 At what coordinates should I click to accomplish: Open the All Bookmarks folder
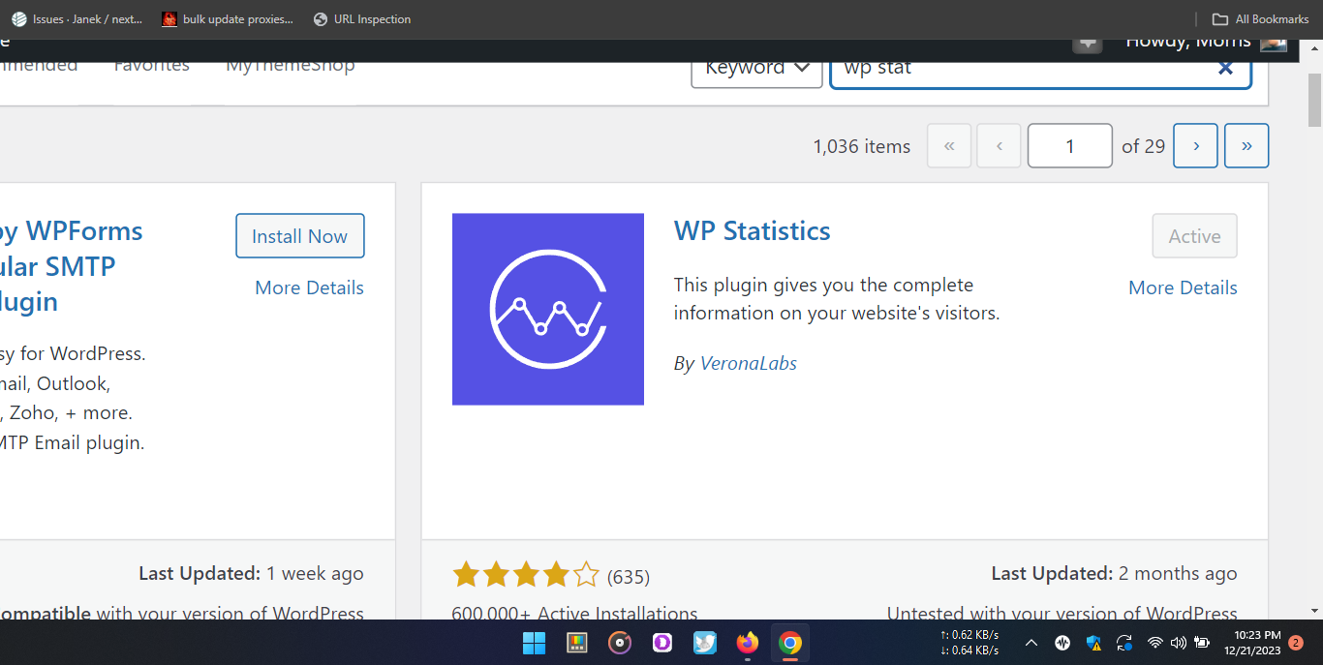pyautogui.click(x=1260, y=19)
